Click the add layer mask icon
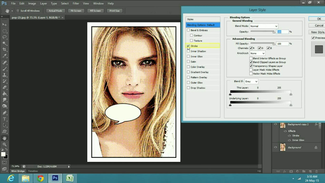325x183 pixels. 291,172
